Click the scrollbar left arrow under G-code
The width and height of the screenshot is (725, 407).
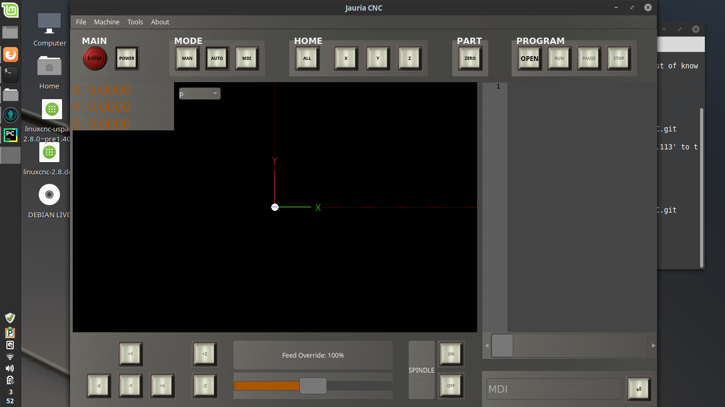[x=486, y=346]
